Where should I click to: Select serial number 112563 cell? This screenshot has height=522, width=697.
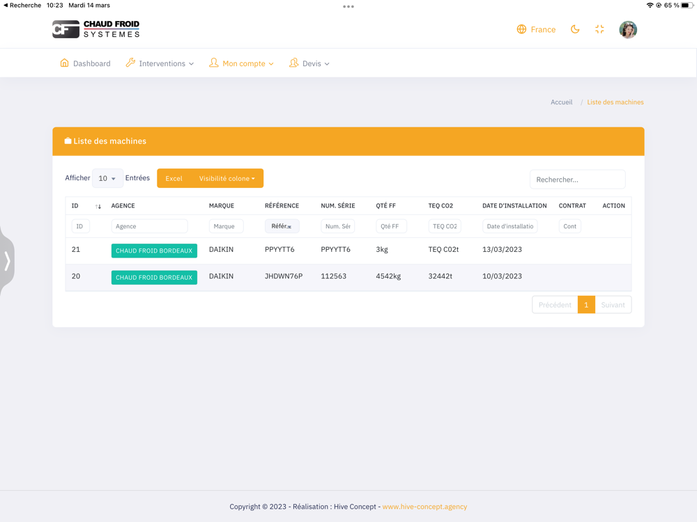pyautogui.click(x=333, y=276)
